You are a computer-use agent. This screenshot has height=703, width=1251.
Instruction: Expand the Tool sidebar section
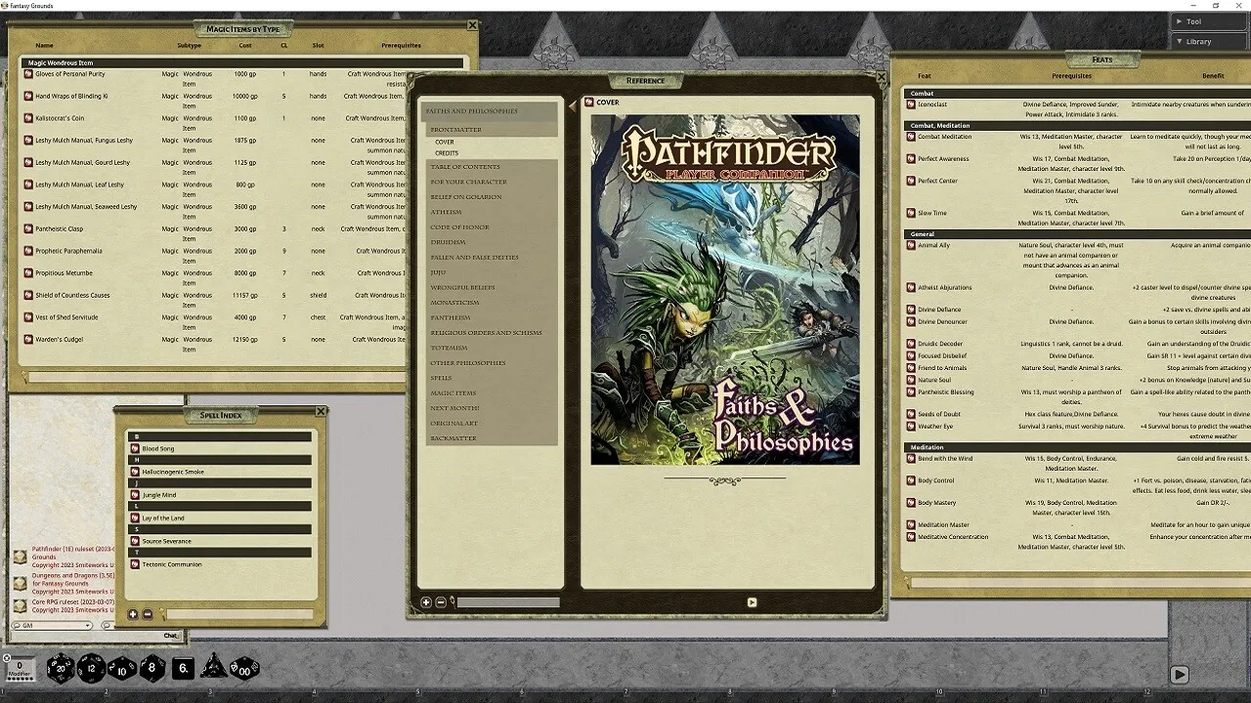pos(1210,21)
